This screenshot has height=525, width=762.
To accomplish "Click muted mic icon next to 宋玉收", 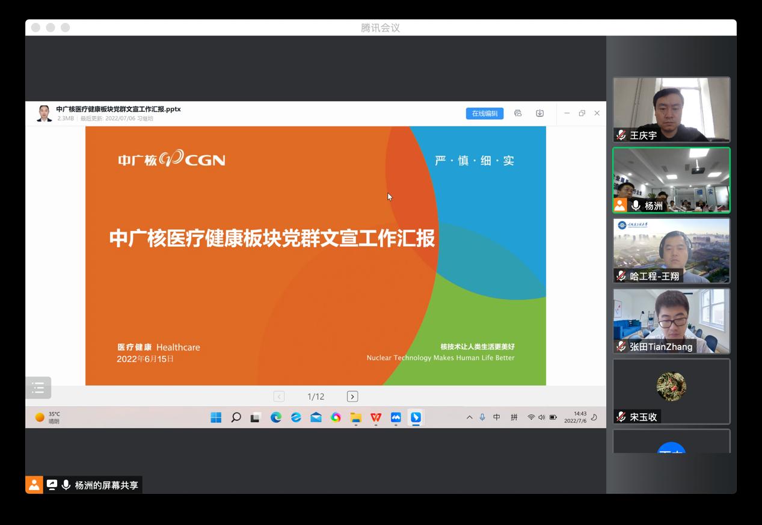I will click(x=621, y=417).
